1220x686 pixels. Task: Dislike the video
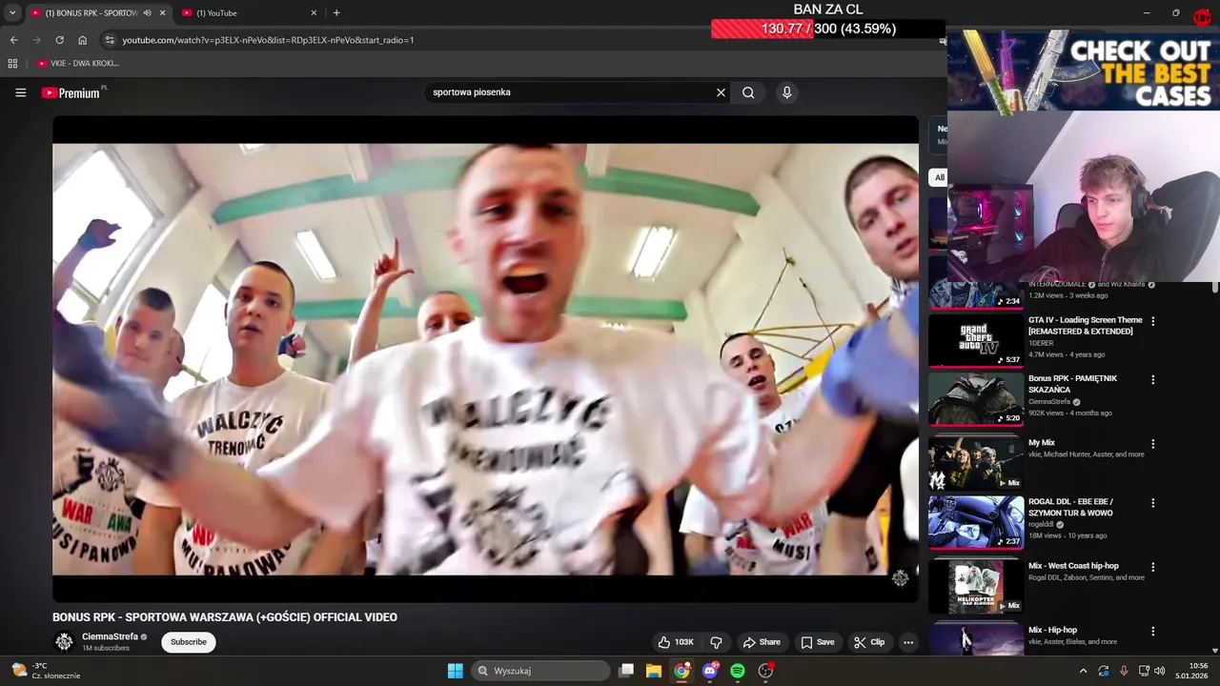pyautogui.click(x=717, y=642)
